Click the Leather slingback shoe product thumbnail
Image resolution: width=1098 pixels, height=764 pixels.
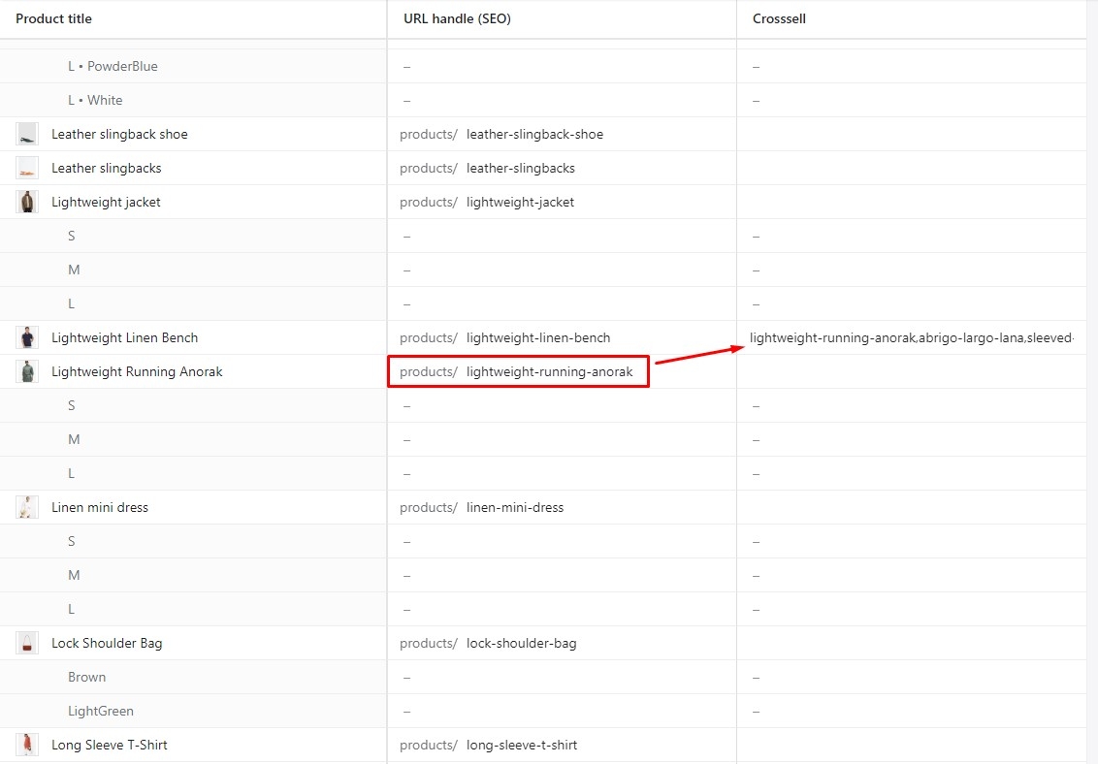[27, 134]
